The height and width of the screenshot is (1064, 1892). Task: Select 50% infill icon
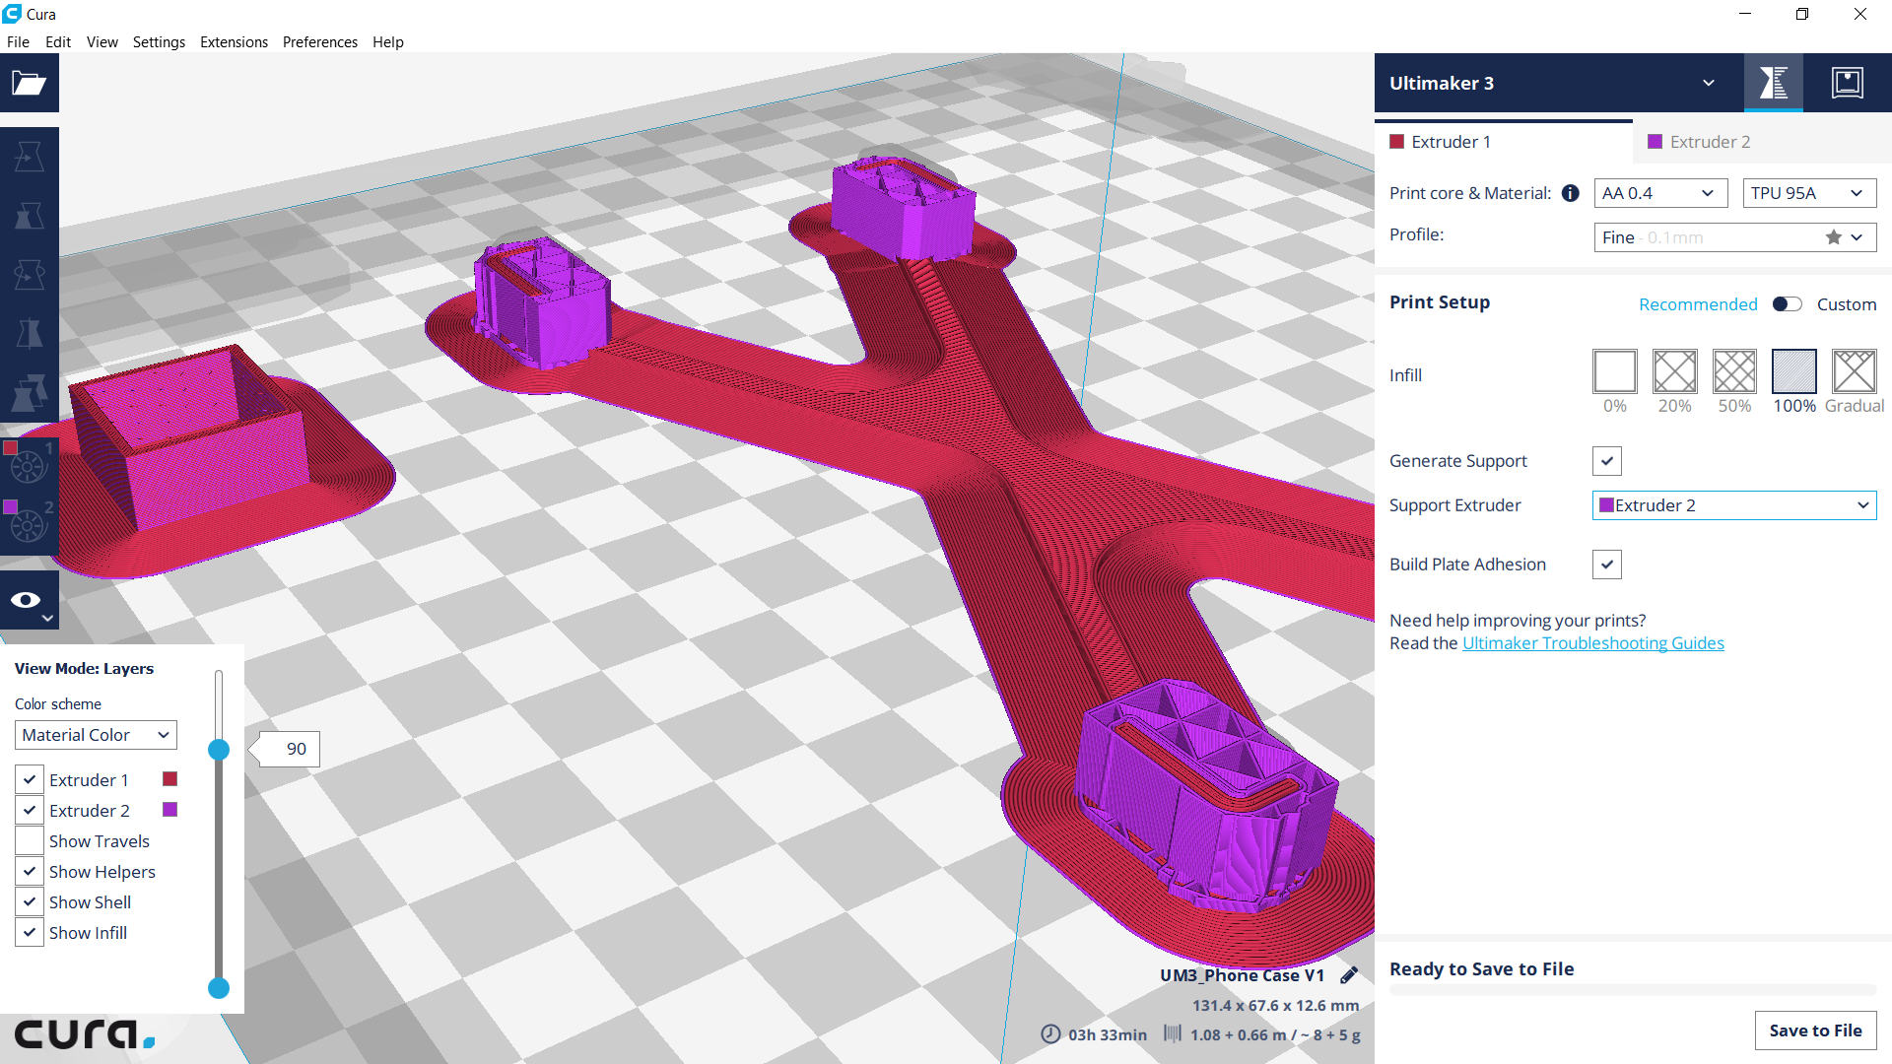point(1734,371)
